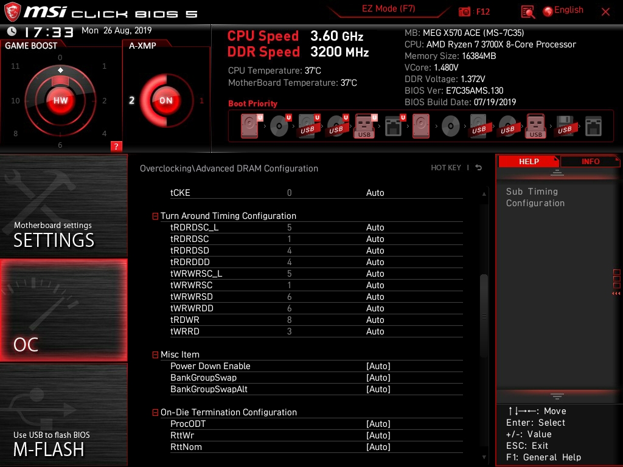Select the UEFI USB key boot device icon
The width and height of the screenshot is (623, 467).
click(x=365, y=126)
